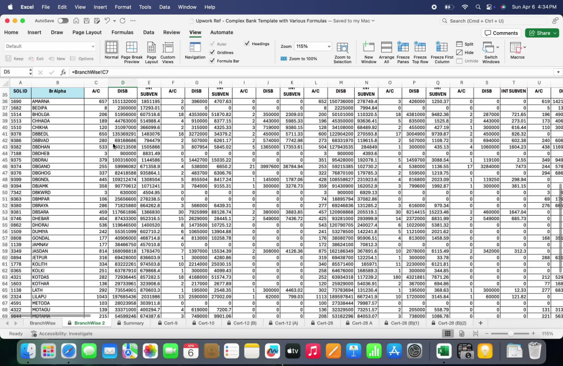Open Safari from the Dock
Viewport: 563px width, 366px height.
pos(69,351)
